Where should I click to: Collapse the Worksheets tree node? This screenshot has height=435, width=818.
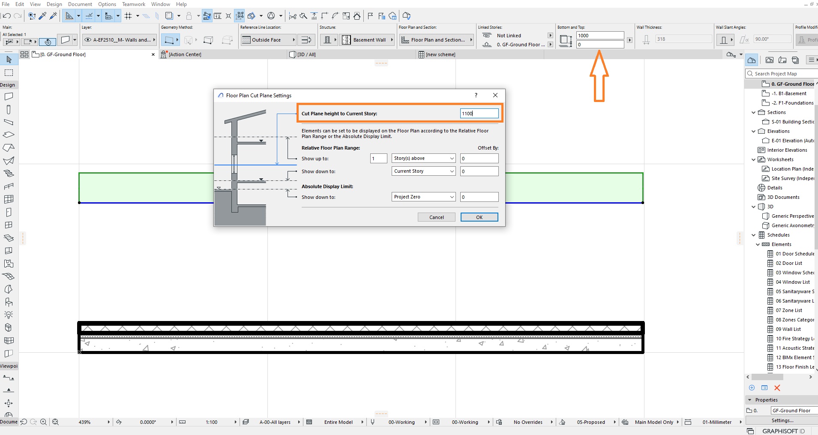(x=754, y=159)
